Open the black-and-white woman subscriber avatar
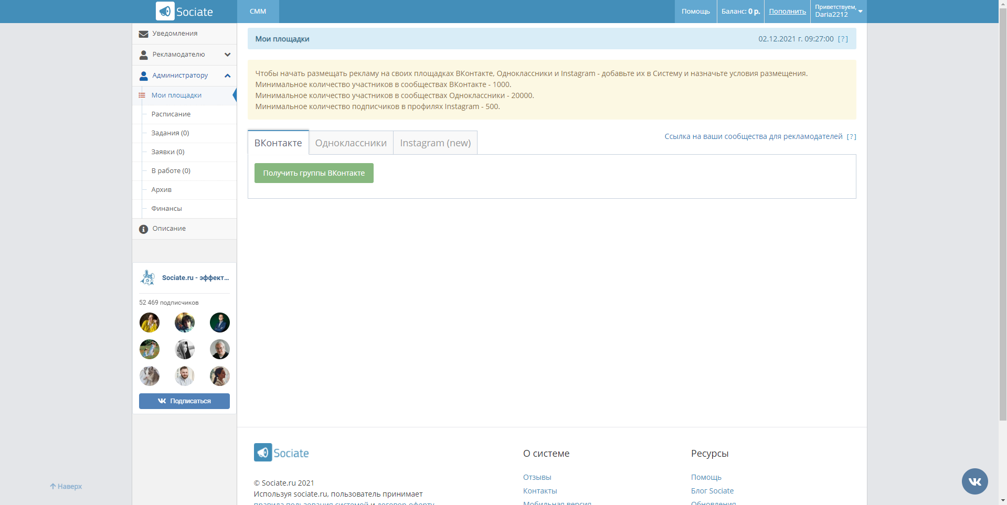This screenshot has height=505, width=1007. click(x=185, y=349)
